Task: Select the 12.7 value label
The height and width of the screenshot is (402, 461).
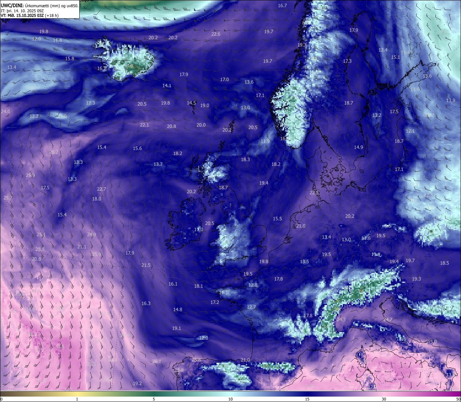Action: tap(251, 307)
